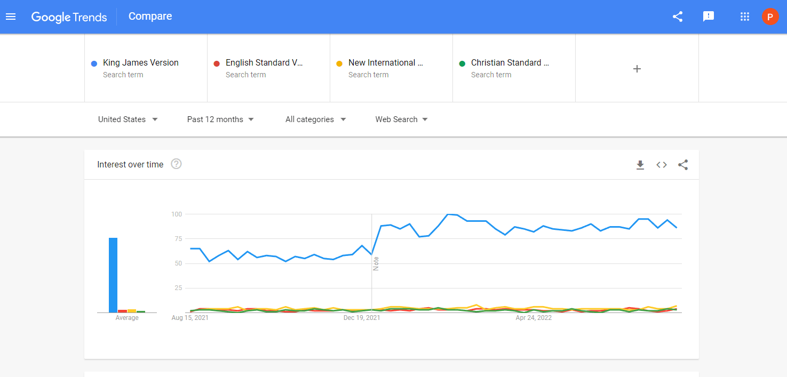
Task: Expand the United States region dropdown
Action: [x=128, y=119]
